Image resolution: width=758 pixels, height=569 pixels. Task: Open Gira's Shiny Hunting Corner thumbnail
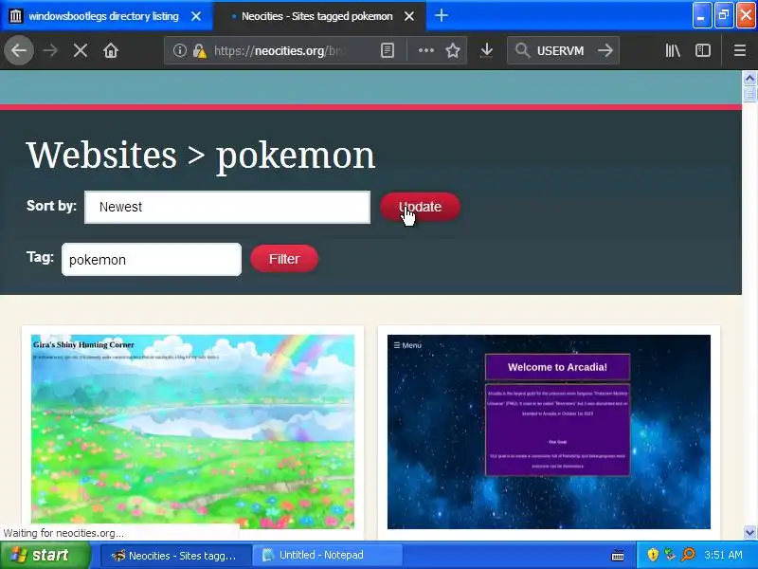tap(192, 431)
